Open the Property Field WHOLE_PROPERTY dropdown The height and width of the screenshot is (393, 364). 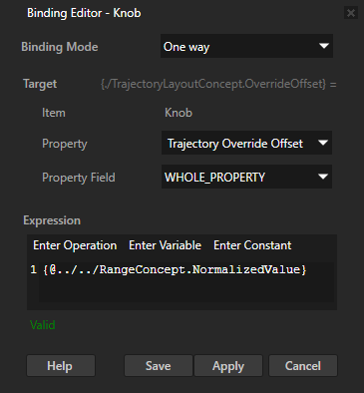coord(246,177)
